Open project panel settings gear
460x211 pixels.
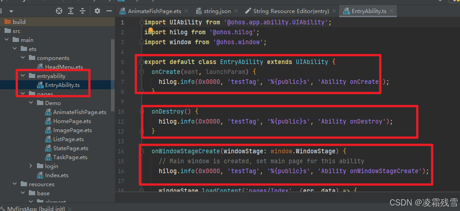tap(97, 11)
